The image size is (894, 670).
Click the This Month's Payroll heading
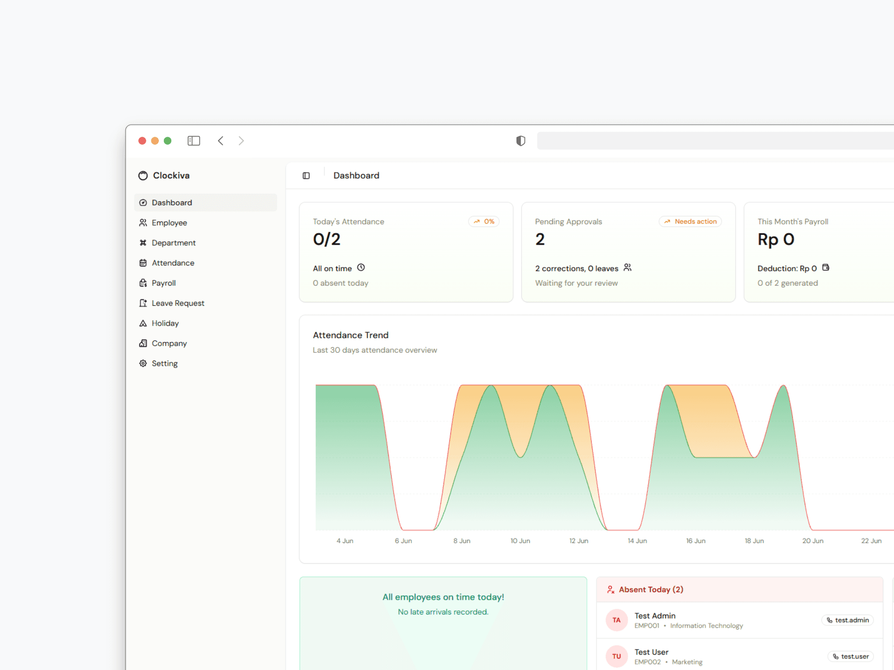point(792,221)
